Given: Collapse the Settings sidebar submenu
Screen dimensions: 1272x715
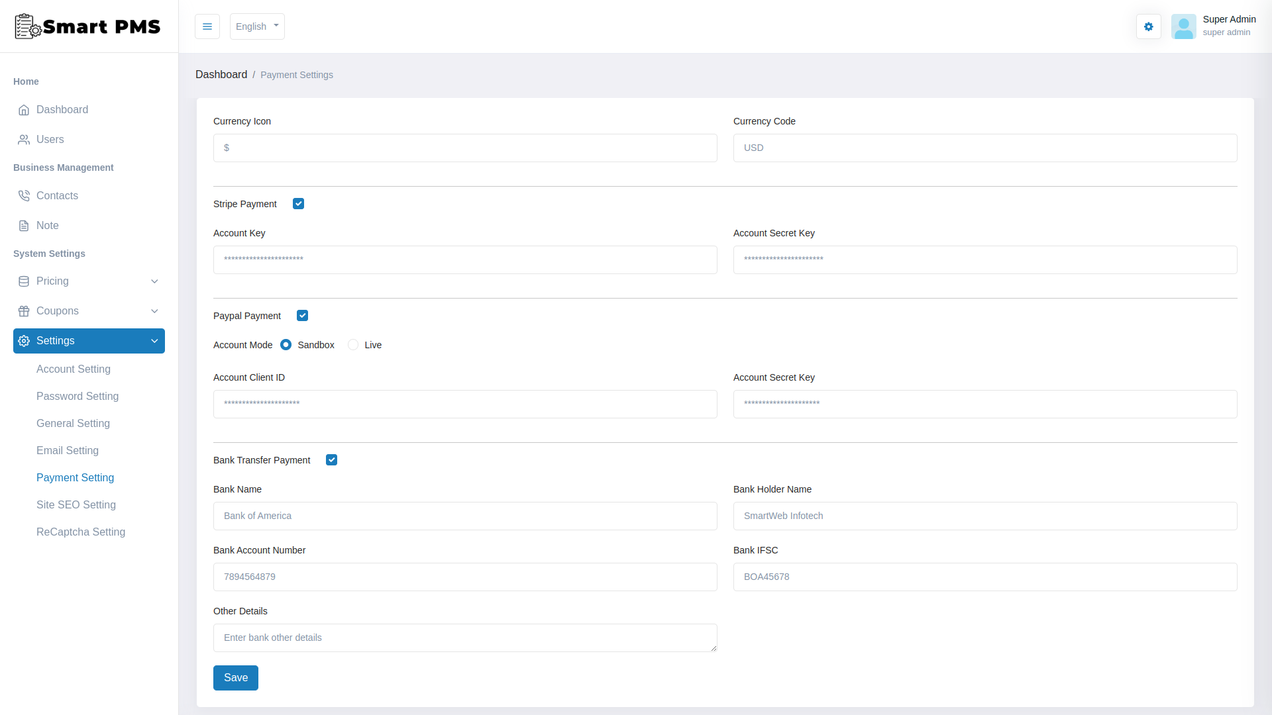Looking at the screenshot, I should point(88,340).
